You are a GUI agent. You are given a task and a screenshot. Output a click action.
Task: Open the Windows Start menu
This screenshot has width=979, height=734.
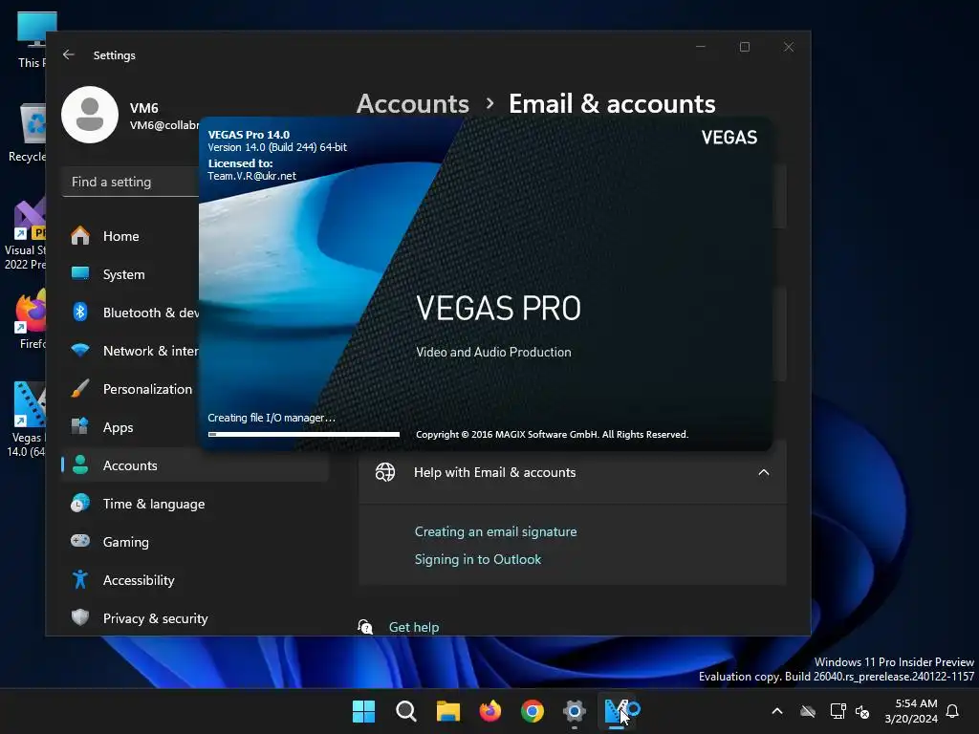coord(363,711)
